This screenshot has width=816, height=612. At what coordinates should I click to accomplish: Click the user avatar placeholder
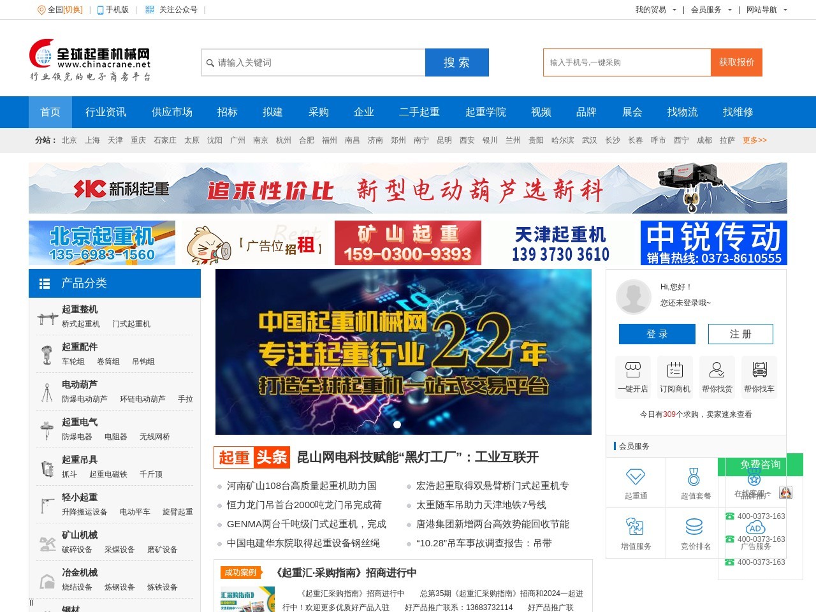coord(634,296)
